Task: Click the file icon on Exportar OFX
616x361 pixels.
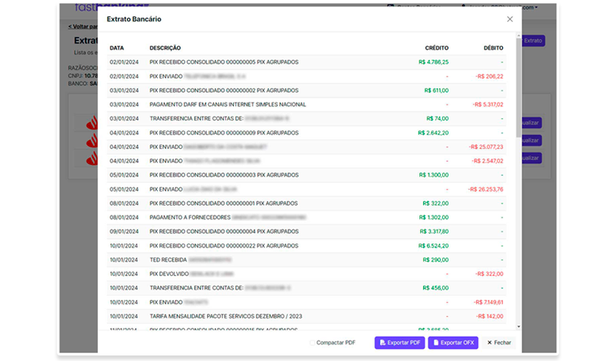Action: coord(435,343)
